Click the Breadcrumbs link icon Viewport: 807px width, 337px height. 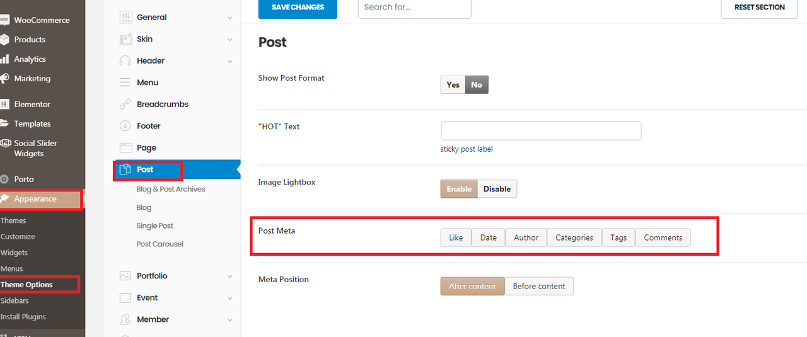coord(125,105)
